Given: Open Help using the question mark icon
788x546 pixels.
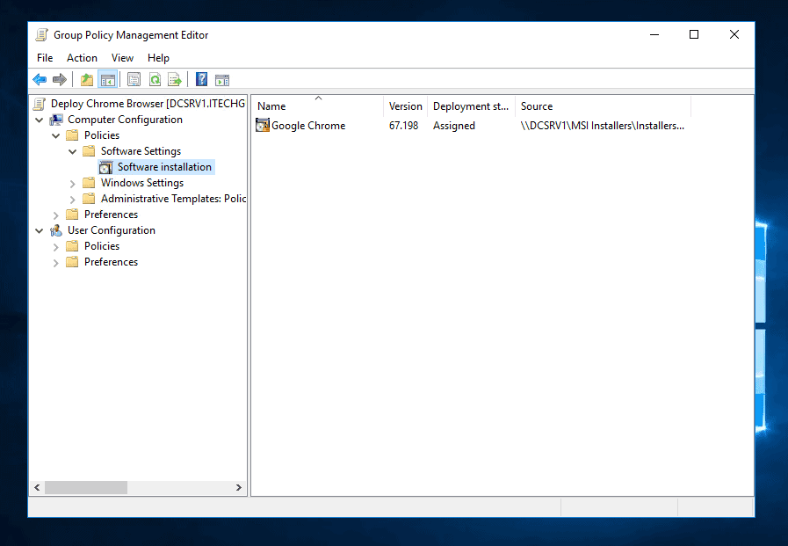Looking at the screenshot, I should (x=200, y=79).
